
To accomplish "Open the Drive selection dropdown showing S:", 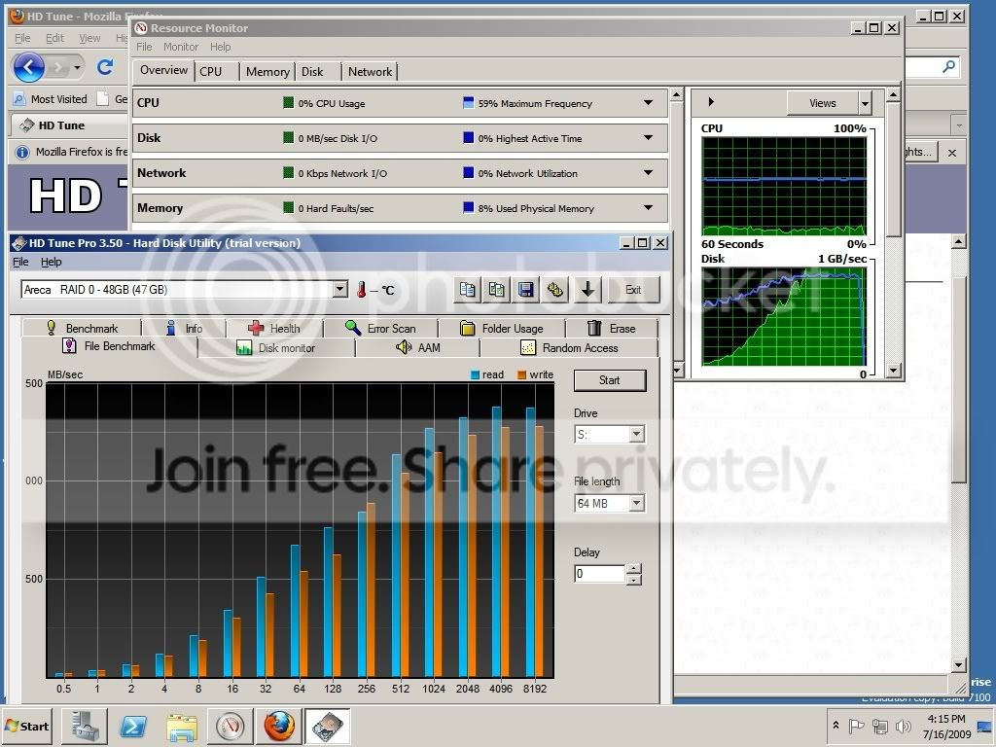I will coord(634,434).
